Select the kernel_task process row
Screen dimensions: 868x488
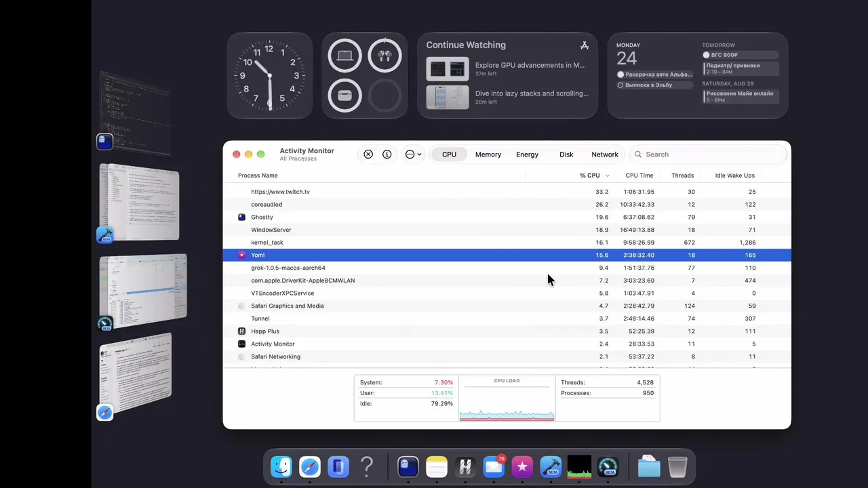point(507,243)
